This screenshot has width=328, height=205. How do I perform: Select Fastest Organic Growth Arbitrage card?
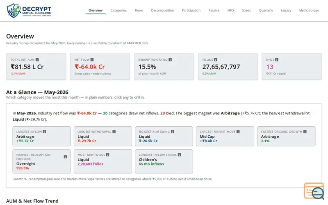click(x=286, y=136)
